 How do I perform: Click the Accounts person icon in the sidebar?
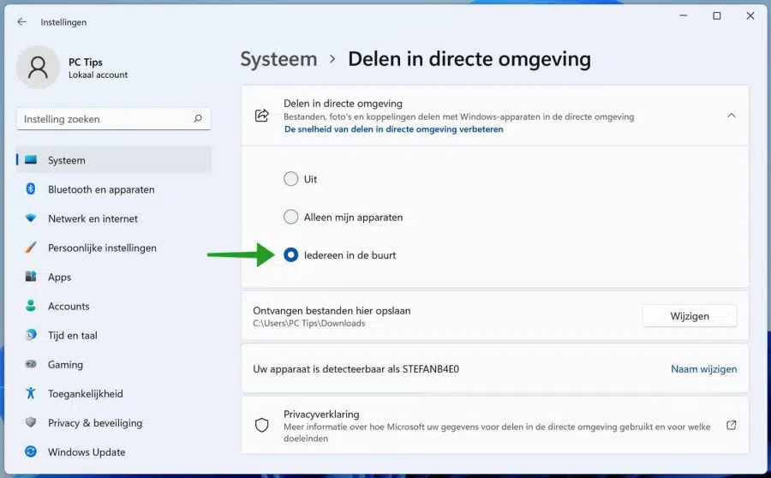point(31,305)
